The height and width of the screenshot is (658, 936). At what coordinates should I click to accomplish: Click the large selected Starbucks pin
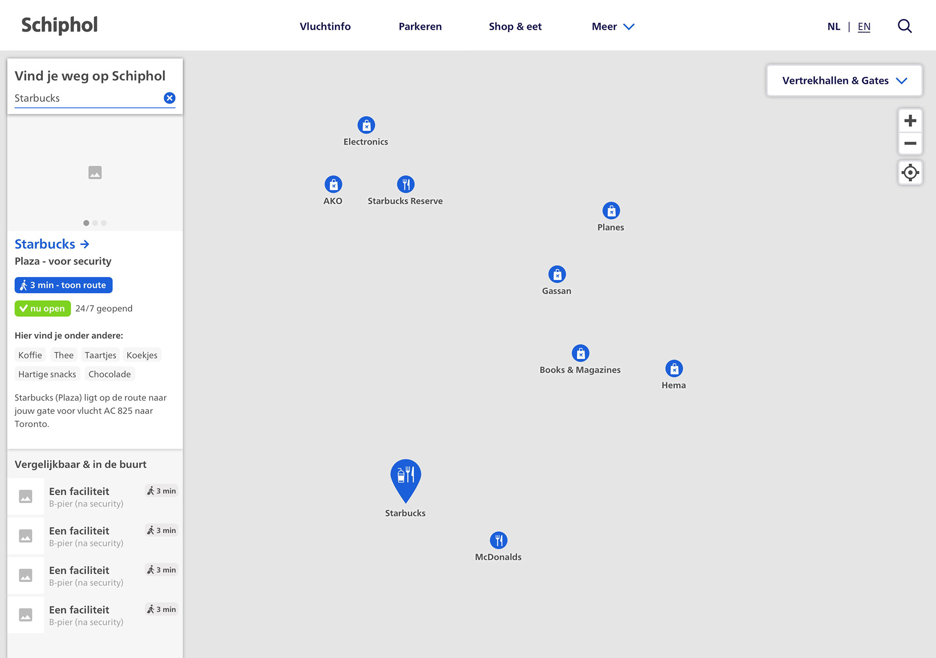click(406, 480)
